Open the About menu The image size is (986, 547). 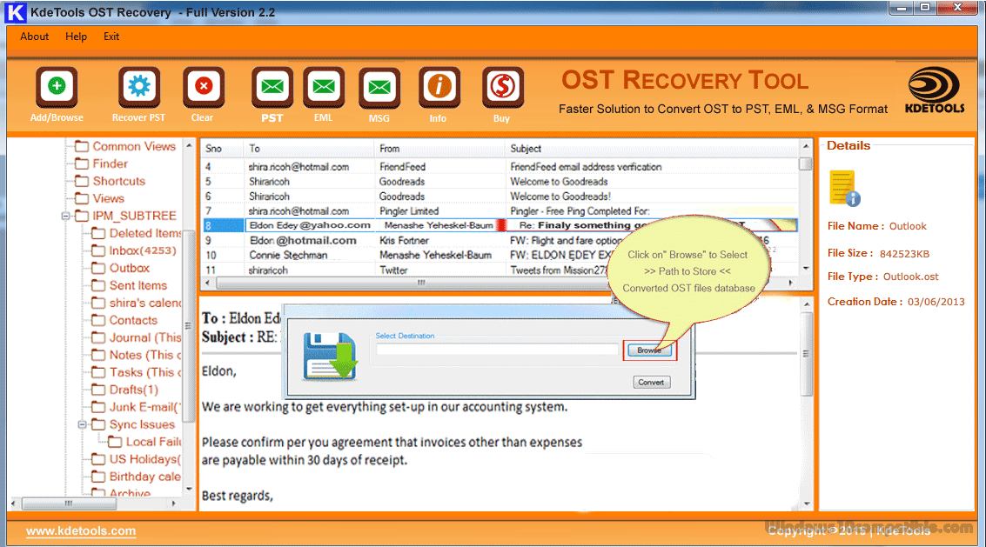[x=35, y=37]
